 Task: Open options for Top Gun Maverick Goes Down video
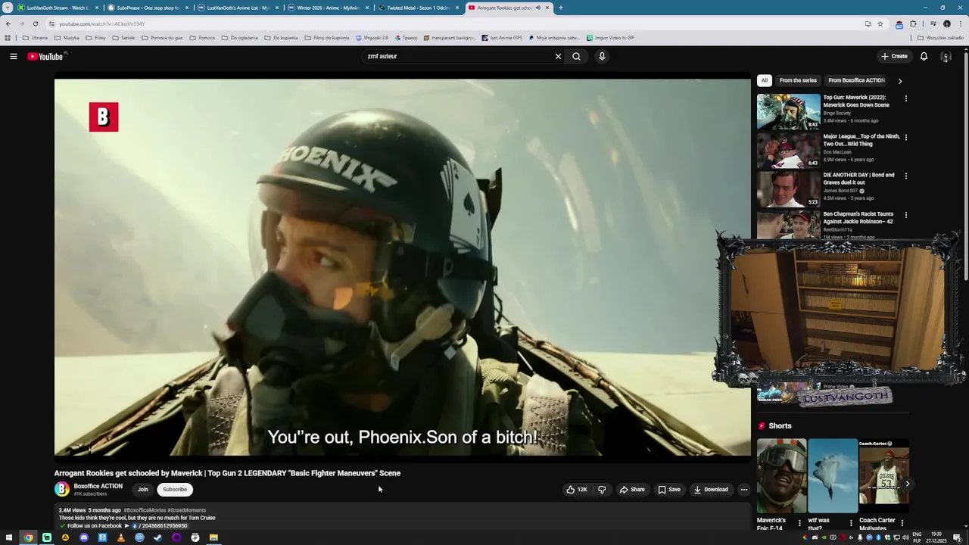905,98
